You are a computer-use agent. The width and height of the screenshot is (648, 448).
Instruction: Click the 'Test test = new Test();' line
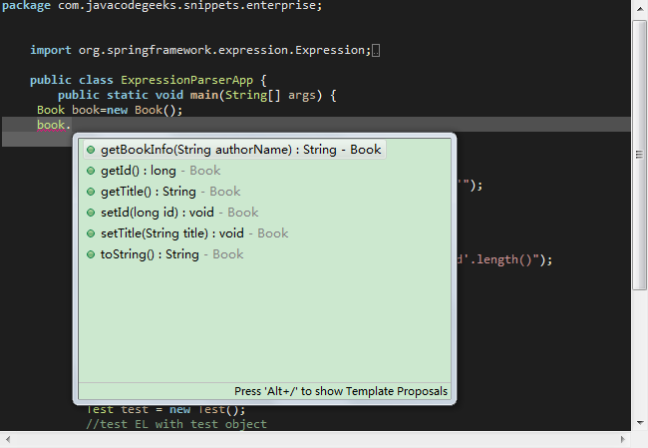click(165, 409)
